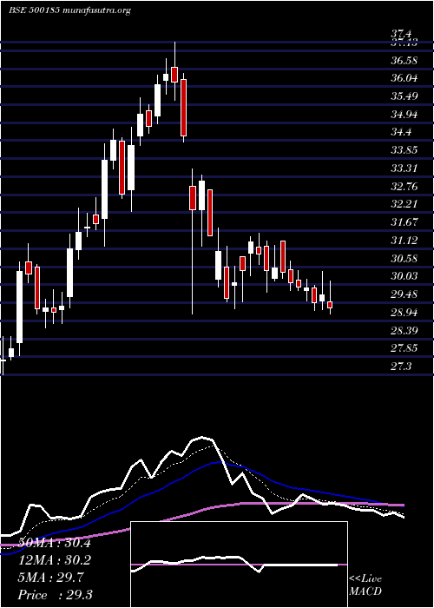The image size is (434, 608).
Task: Click the 34.4 price axis label
Action: (x=401, y=132)
